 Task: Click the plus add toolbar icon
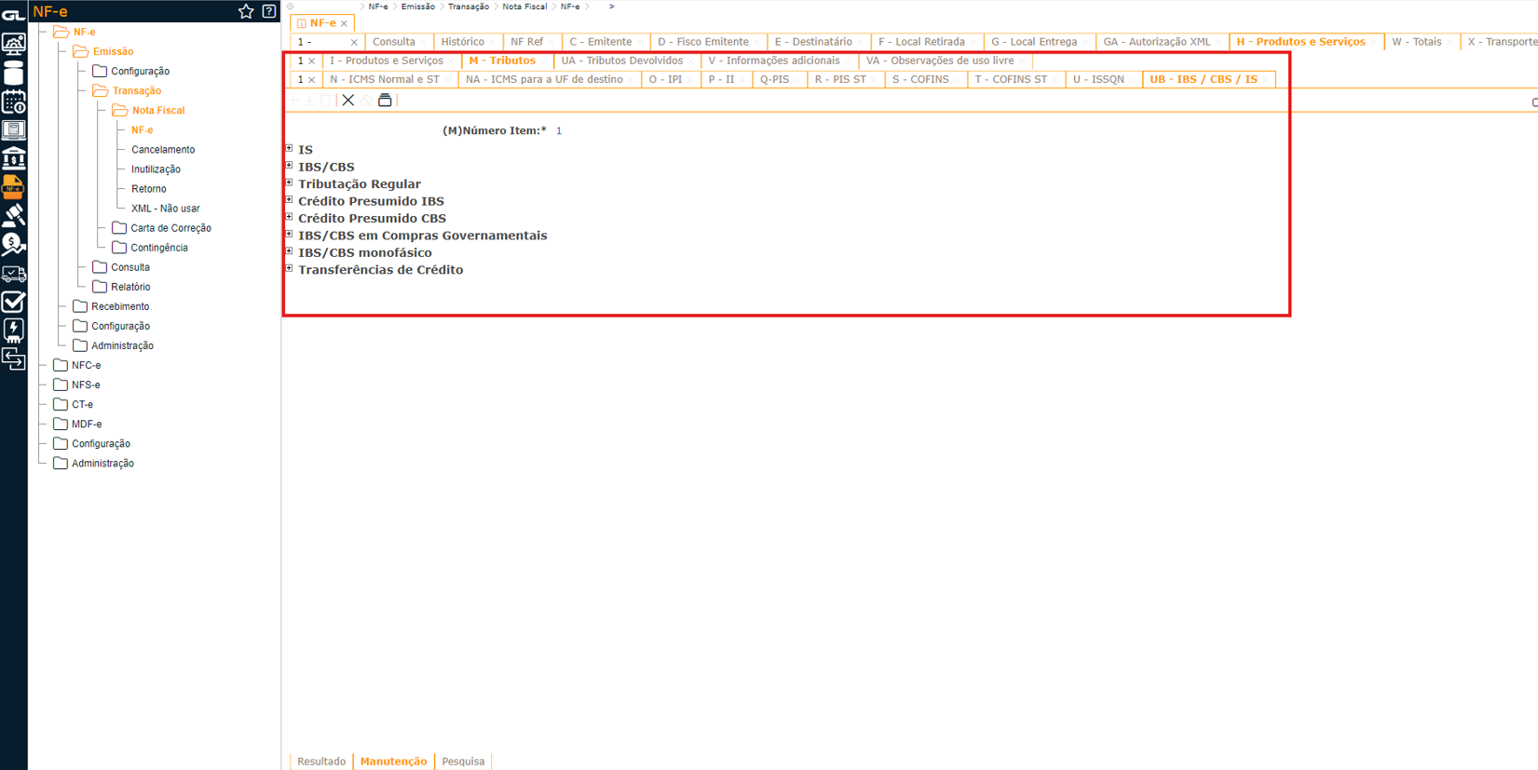click(294, 101)
